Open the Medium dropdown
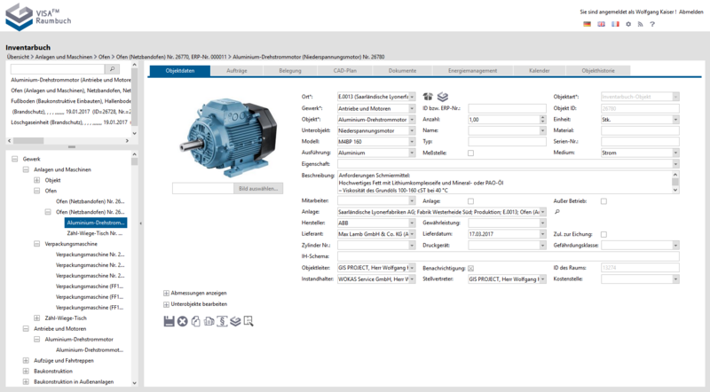Screen dimensions: 710x392 click(x=675, y=153)
